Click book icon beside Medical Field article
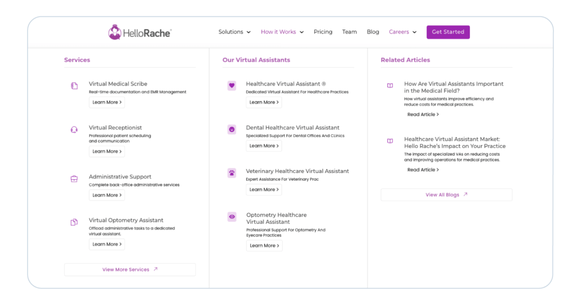581x305 pixels. [x=390, y=86]
